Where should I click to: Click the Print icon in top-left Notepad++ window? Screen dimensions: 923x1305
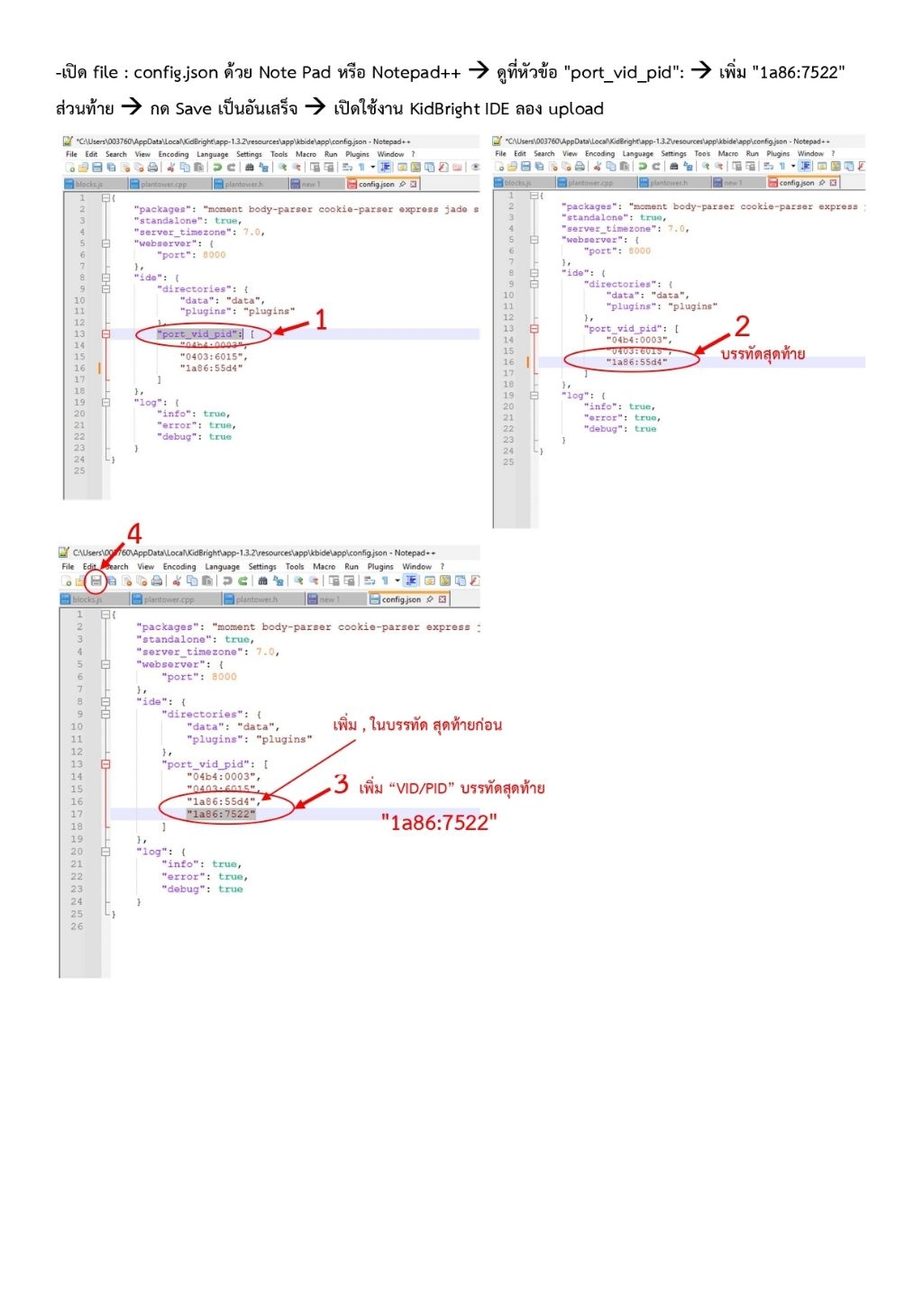152,168
